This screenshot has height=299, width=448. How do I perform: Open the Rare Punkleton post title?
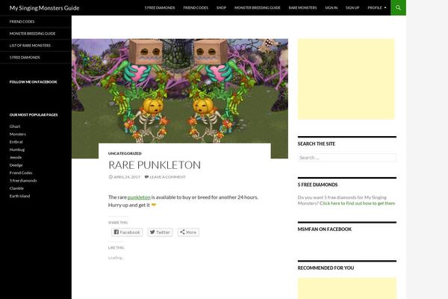pos(155,164)
